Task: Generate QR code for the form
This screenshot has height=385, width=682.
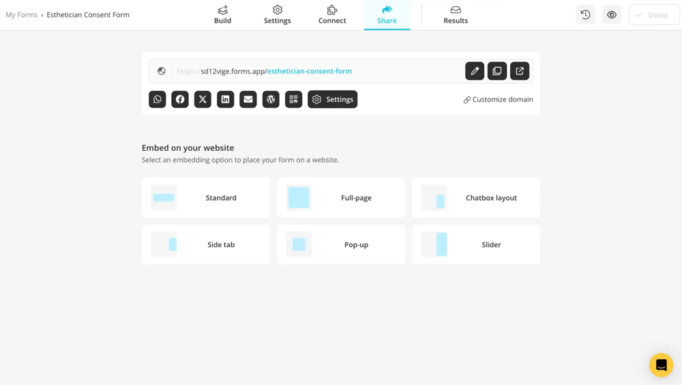Action: 294,100
